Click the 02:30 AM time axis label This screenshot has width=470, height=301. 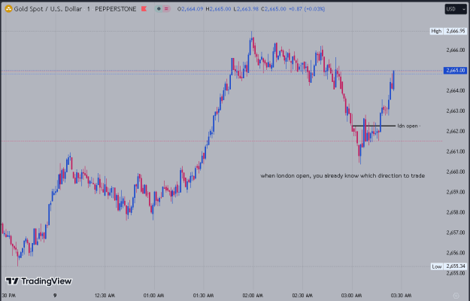tap(302, 296)
